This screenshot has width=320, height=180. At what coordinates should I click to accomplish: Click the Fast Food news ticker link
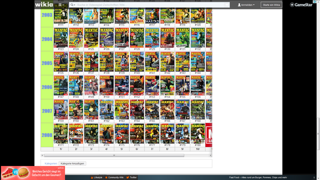coord(258,177)
